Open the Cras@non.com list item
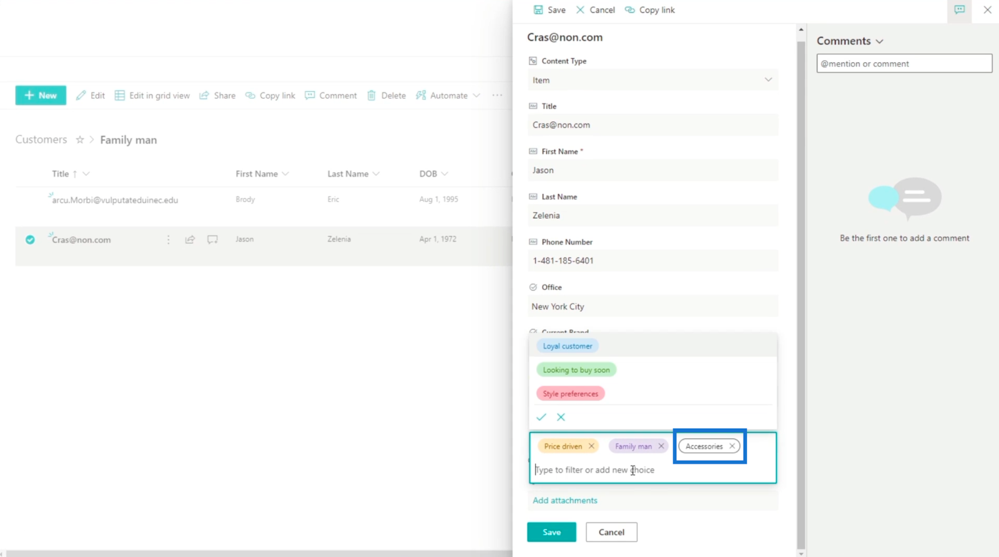 coord(81,240)
